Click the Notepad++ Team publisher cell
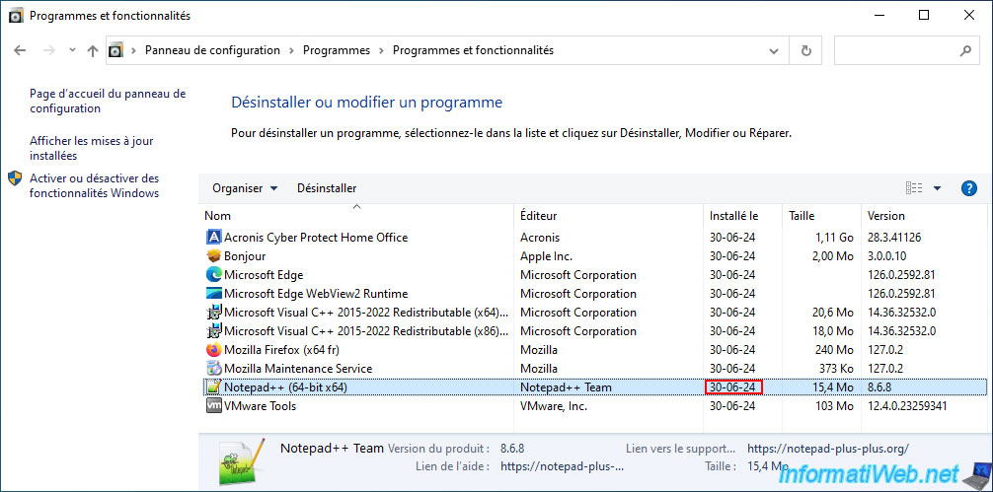Viewport: 993px width, 492px height. tap(566, 387)
